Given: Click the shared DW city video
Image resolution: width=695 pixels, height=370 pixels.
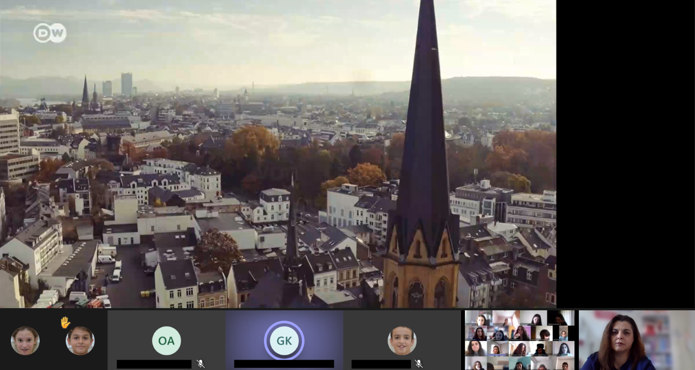Looking at the screenshot, I should point(278,154).
